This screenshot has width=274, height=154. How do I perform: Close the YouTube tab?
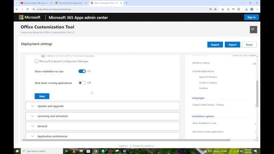pyautogui.click(x=51, y=3)
